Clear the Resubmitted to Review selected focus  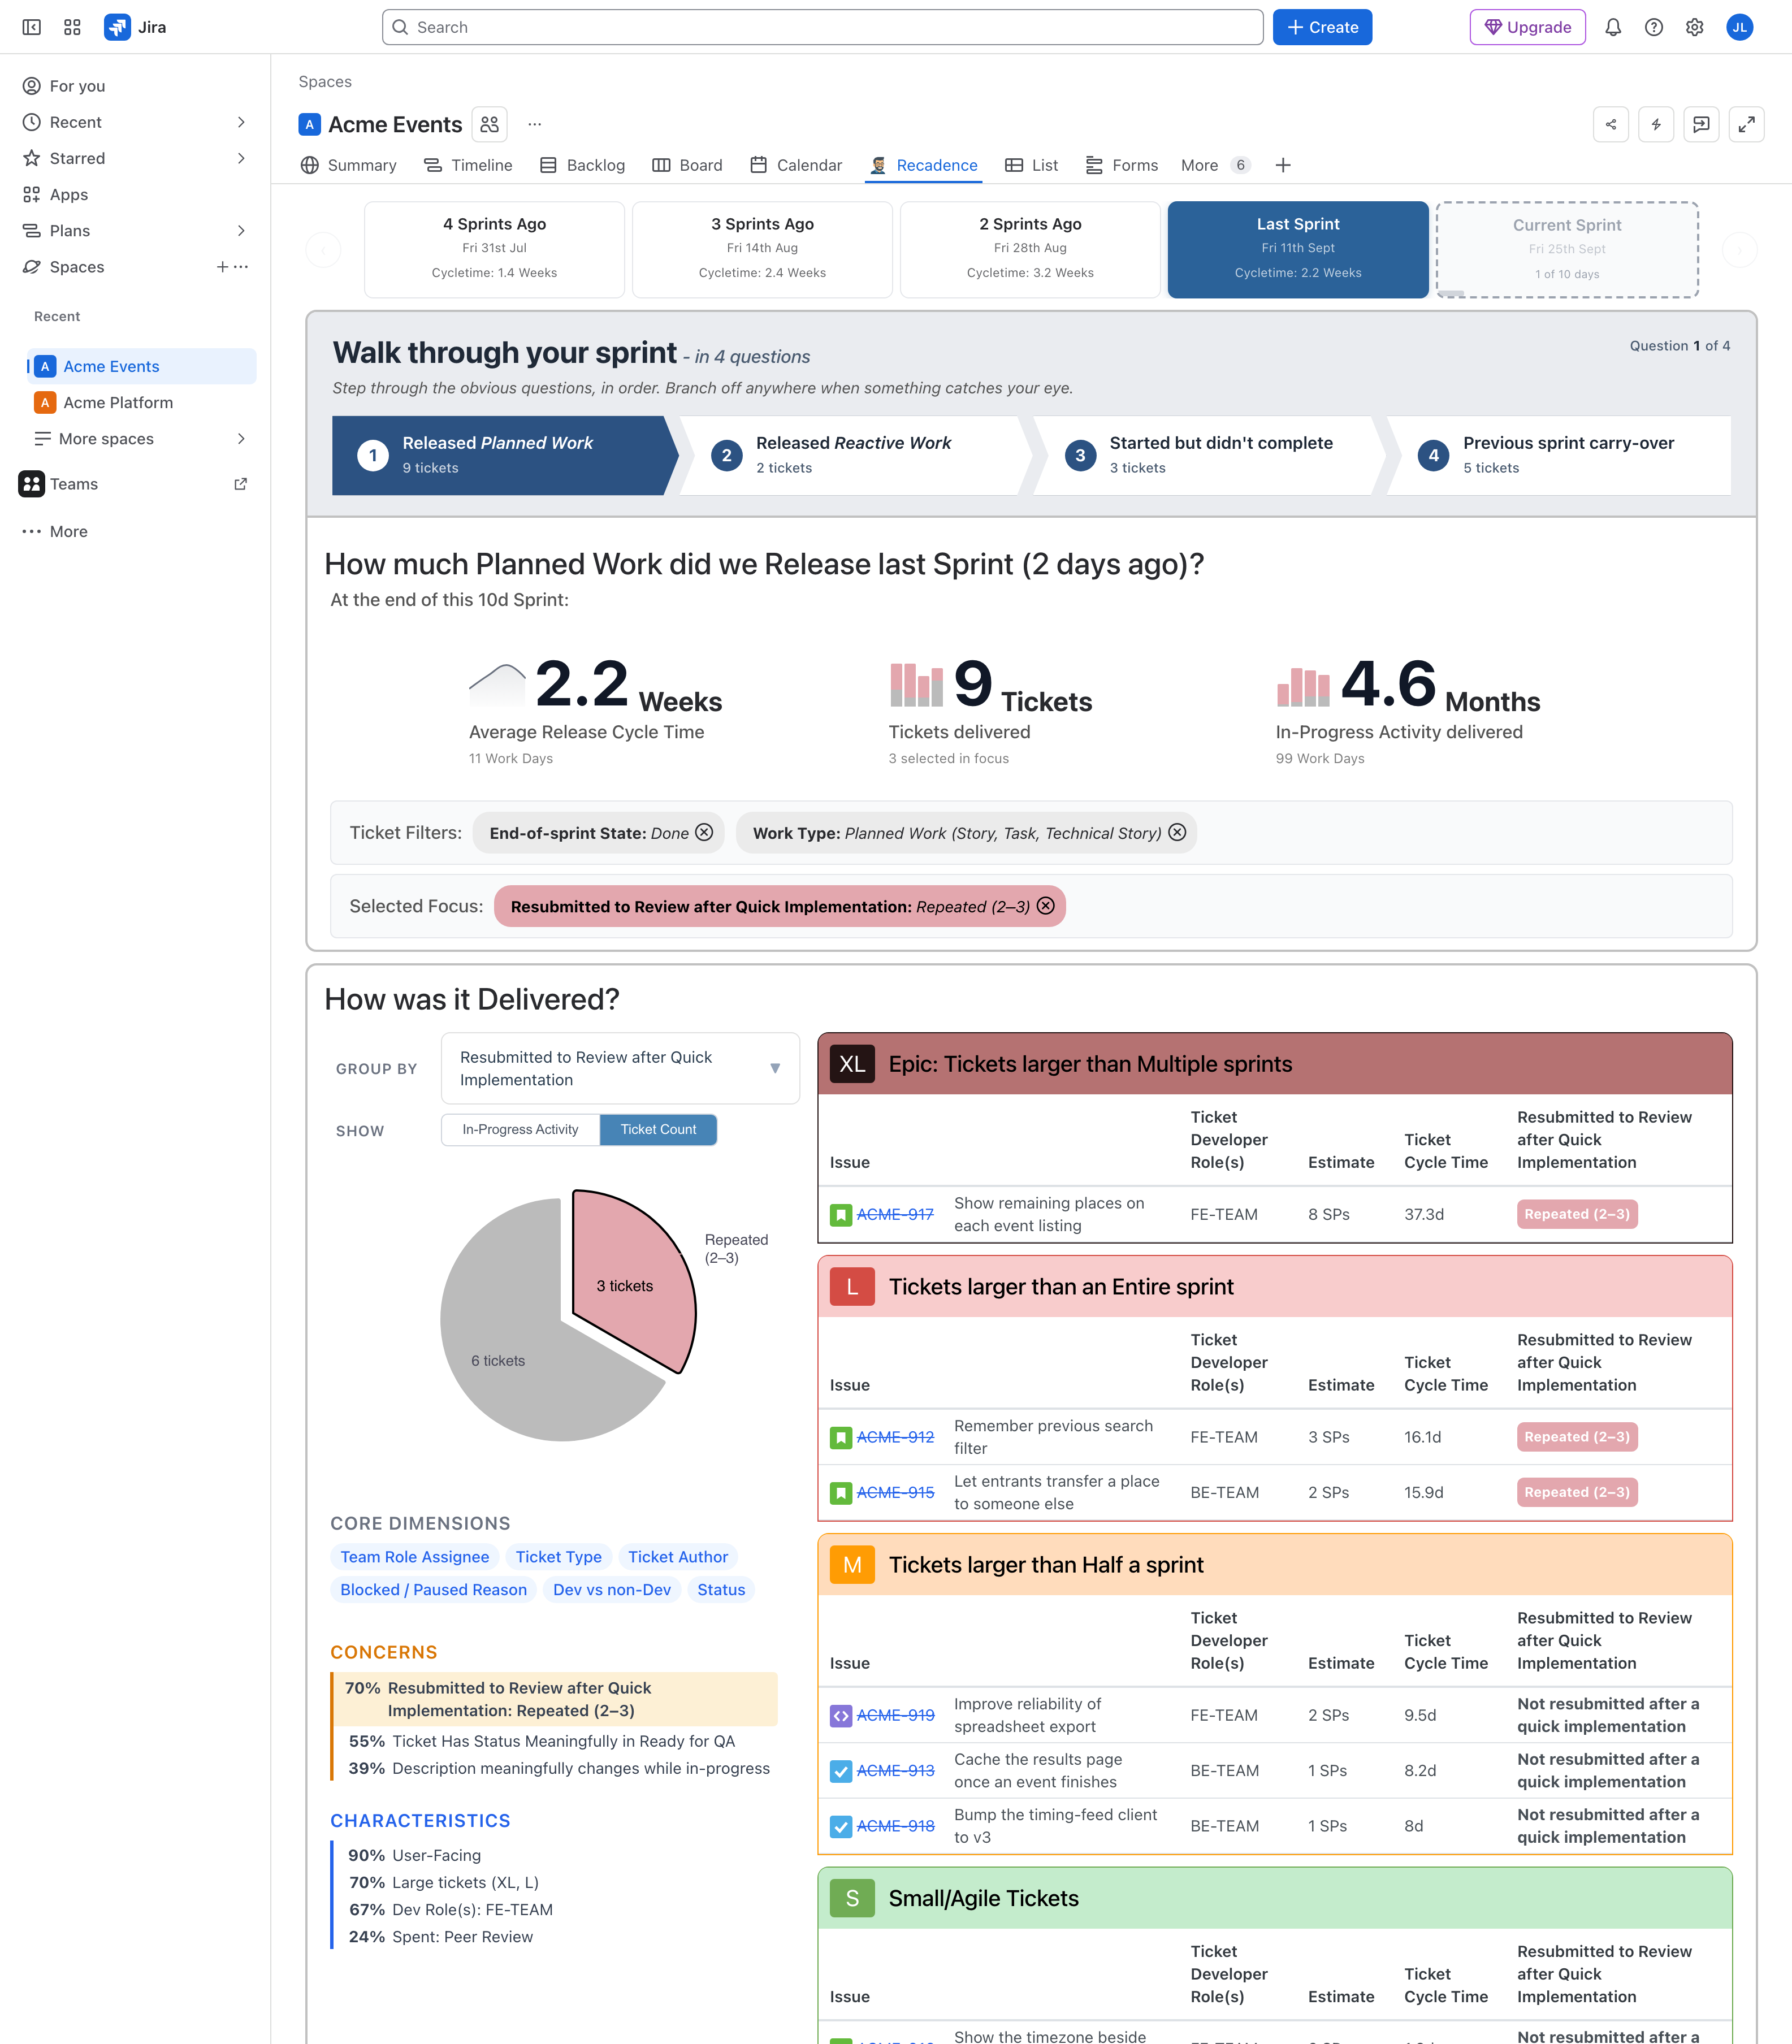[1046, 905]
